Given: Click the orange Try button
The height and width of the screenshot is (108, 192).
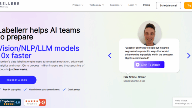Looking at the screenshot, I should [188, 5].
